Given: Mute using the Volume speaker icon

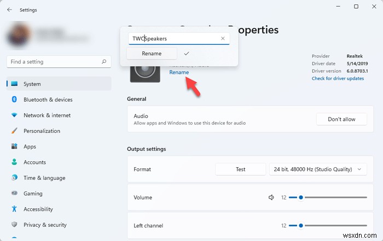Looking at the screenshot, I should pyautogui.click(x=271, y=197).
